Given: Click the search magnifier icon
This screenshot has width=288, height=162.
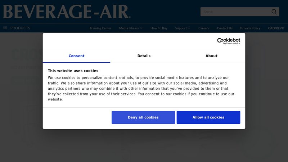Looking at the screenshot, I should coord(274,12).
